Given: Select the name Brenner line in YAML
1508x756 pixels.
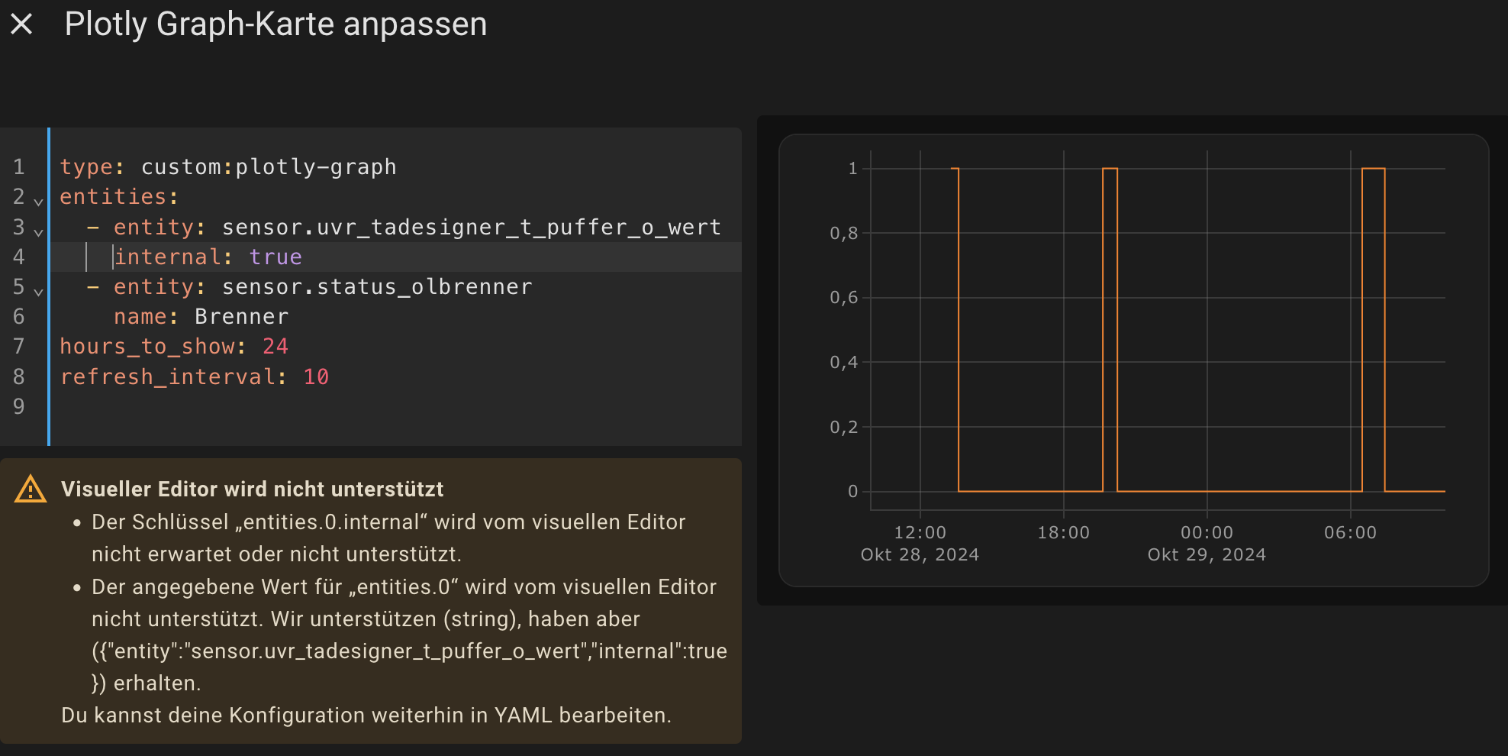Looking at the screenshot, I should point(201,316).
